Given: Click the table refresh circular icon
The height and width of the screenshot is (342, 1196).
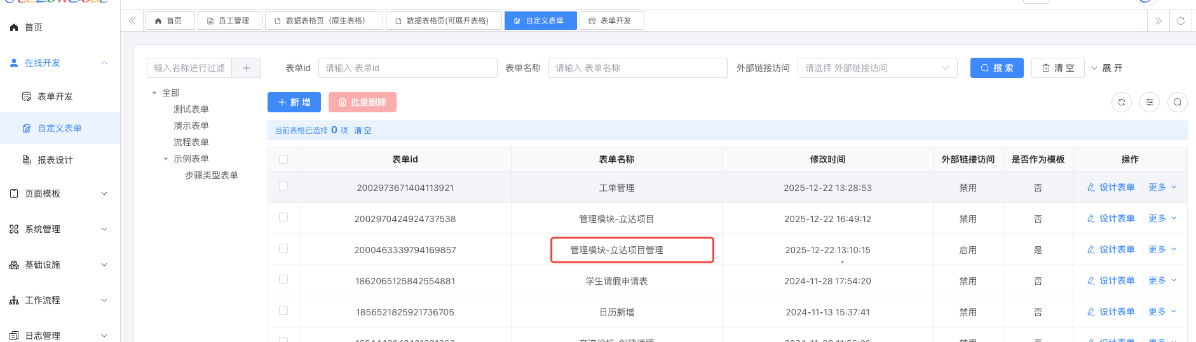Looking at the screenshot, I should pos(1121,102).
